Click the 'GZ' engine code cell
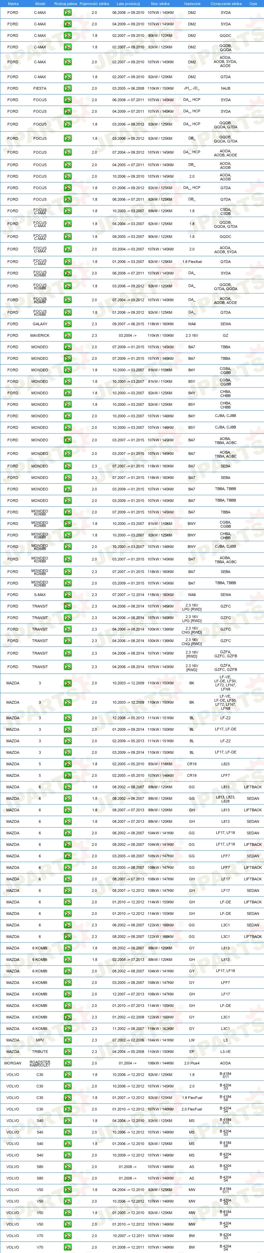This screenshot has height=1253, width=264. pos(226,336)
